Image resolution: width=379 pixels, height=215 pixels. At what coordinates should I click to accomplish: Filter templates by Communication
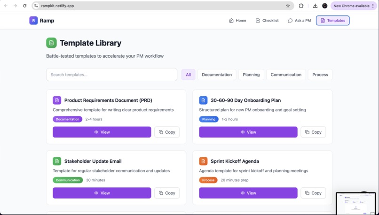[286, 75]
